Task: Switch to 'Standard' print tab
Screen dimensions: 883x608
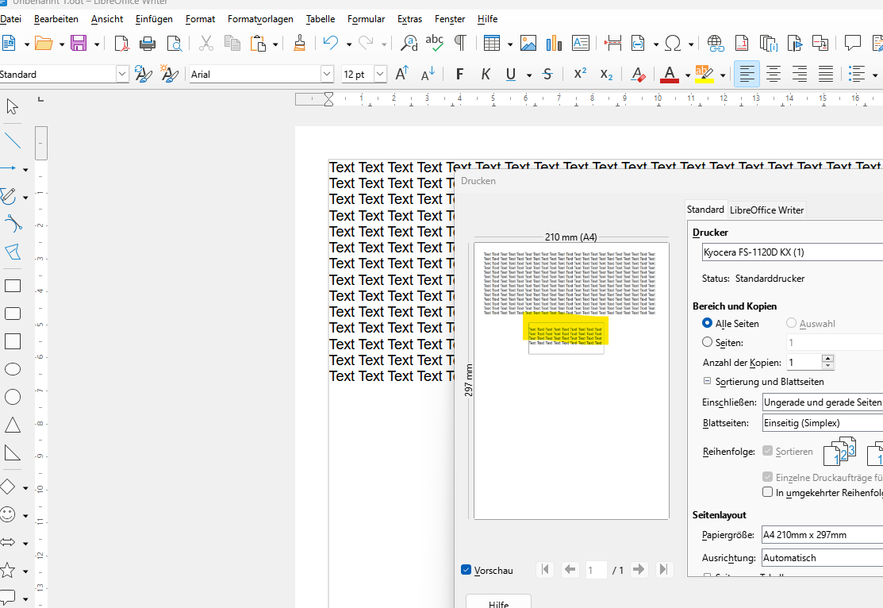Action: pyautogui.click(x=705, y=209)
